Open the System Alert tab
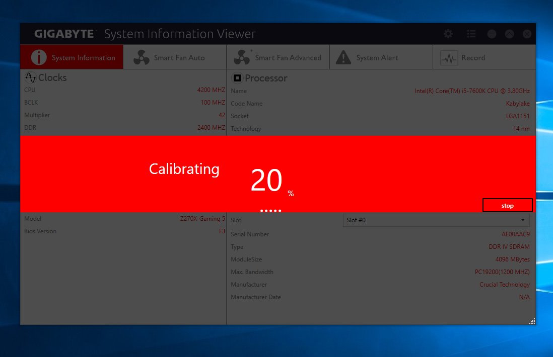The image size is (553, 357). [377, 58]
